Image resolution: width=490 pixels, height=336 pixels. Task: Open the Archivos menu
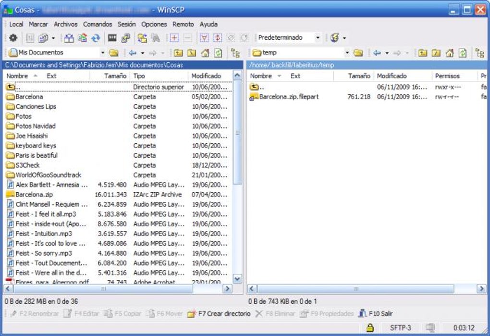click(x=66, y=24)
